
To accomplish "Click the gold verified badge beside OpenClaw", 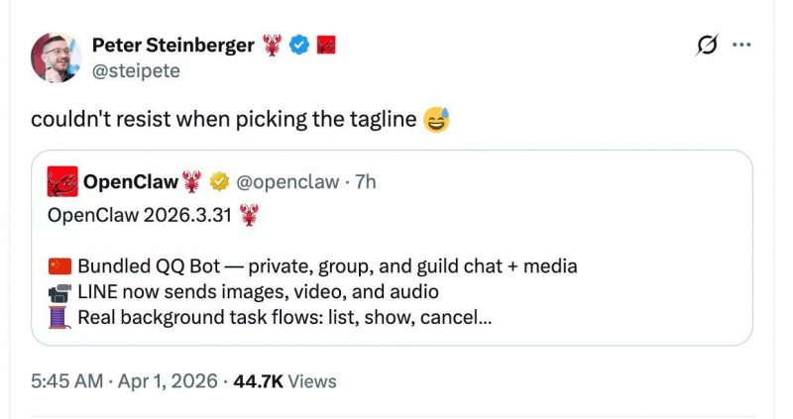I will [220, 182].
